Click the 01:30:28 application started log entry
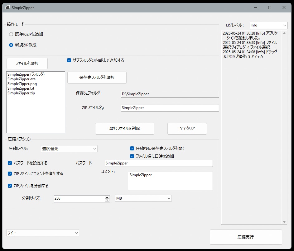The width and height of the screenshot is (294, 251). (250, 36)
